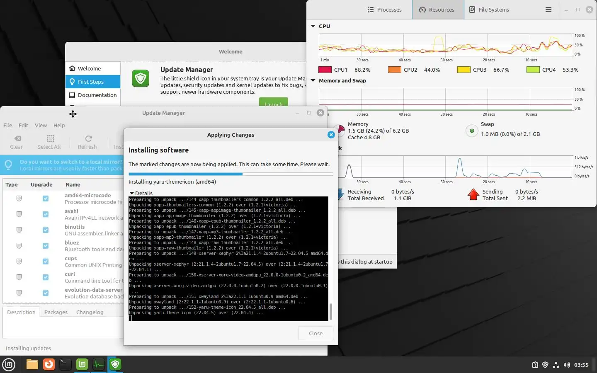This screenshot has height=373, width=597.
Task: Uncheck upgrade box for evolution-data-server
Action: [x=46, y=293]
